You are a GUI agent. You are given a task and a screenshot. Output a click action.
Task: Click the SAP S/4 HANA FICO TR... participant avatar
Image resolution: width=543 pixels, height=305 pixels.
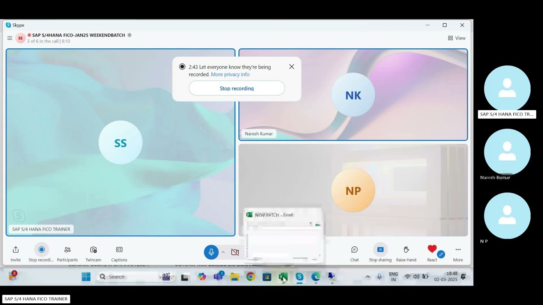click(507, 89)
